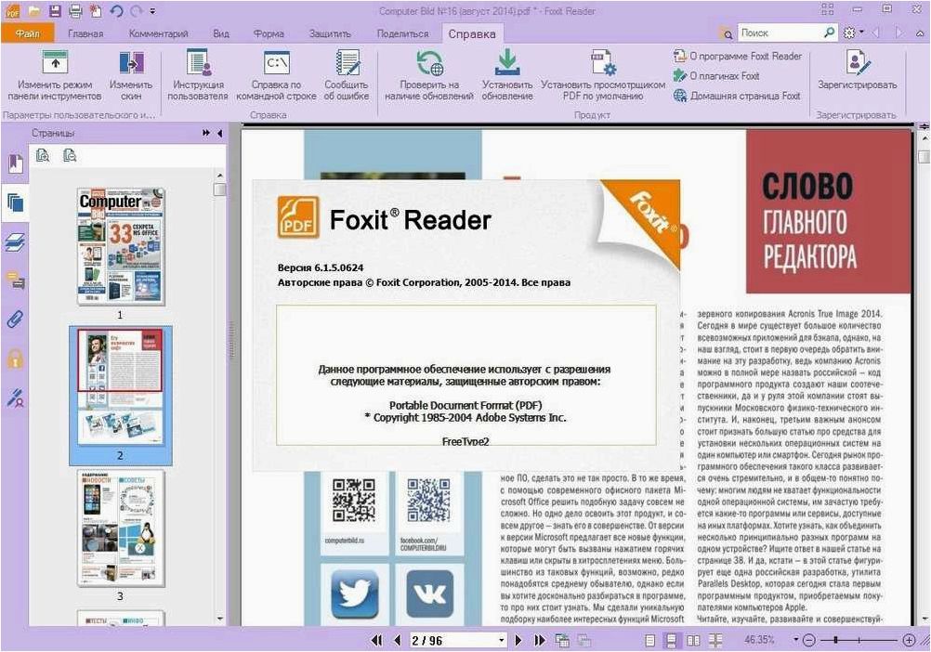Screen dimensions: 931x652
Task: Collapse Страницы panel with left arrow
Action: pos(219,134)
